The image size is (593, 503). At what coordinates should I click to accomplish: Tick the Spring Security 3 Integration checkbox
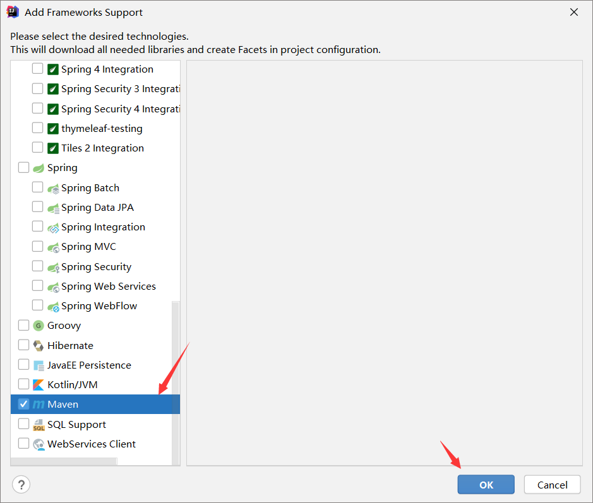pos(37,88)
